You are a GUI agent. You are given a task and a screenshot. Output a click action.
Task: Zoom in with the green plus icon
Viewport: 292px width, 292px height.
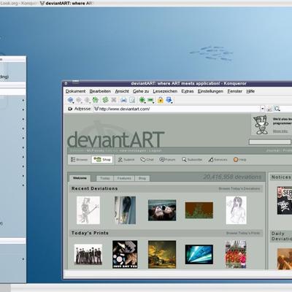[x=142, y=100]
